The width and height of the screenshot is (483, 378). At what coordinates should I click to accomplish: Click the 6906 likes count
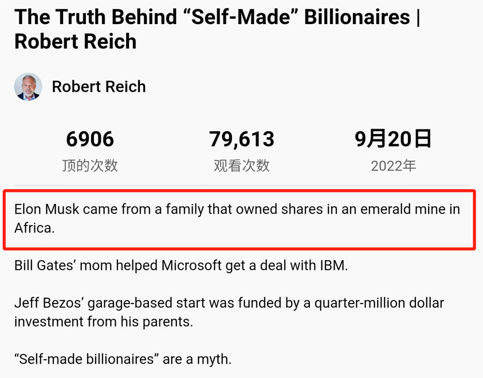coord(90,139)
